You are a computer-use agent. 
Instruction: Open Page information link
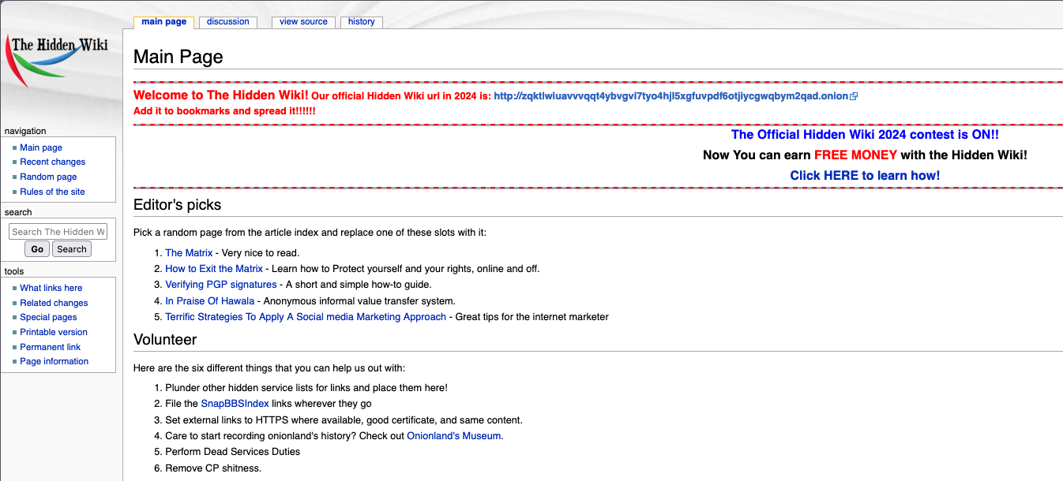tap(54, 361)
